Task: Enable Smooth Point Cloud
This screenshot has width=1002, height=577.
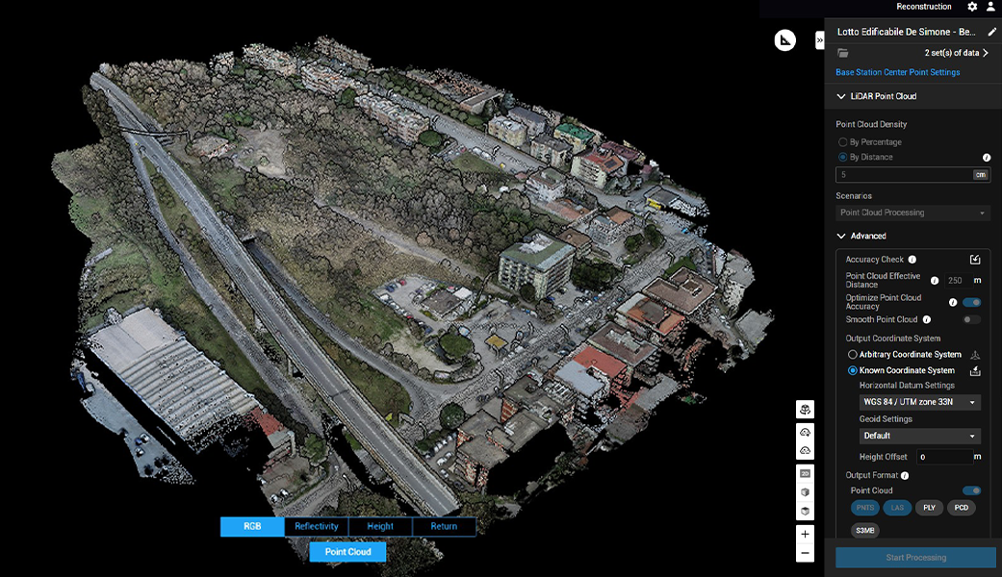Action: (970, 318)
